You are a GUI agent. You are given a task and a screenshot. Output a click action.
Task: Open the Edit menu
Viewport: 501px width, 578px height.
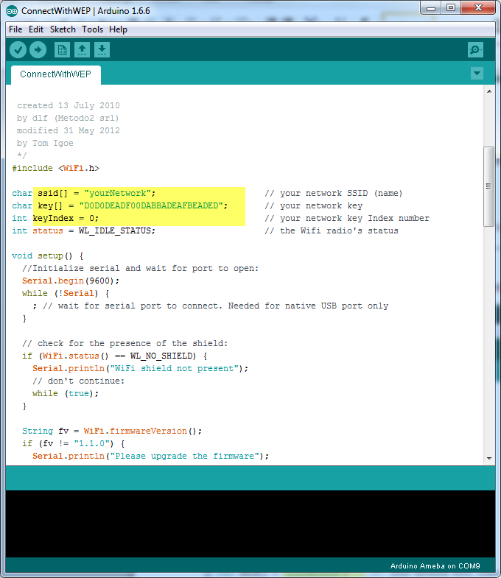click(x=36, y=29)
